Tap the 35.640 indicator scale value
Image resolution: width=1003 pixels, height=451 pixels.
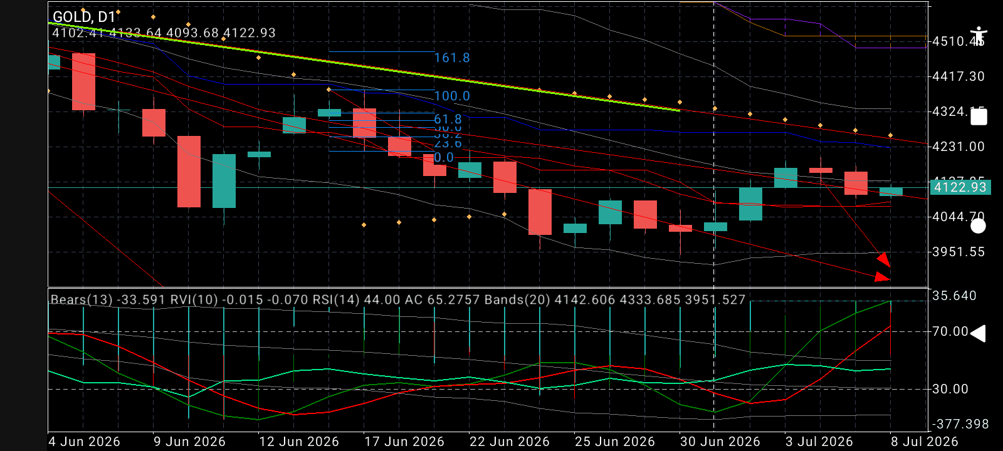point(954,296)
